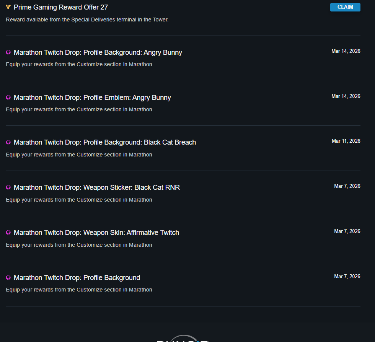Viewport: 375px width, 342px height.
Task: Click Marathon icon next to Profile Emblem: Angry Bunny
Action: point(8,98)
